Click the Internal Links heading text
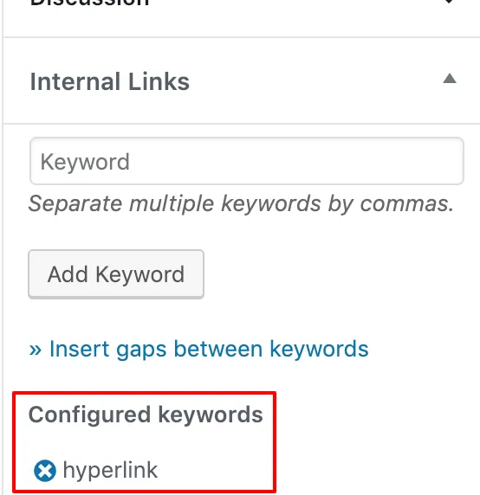The image size is (480, 495). [110, 81]
